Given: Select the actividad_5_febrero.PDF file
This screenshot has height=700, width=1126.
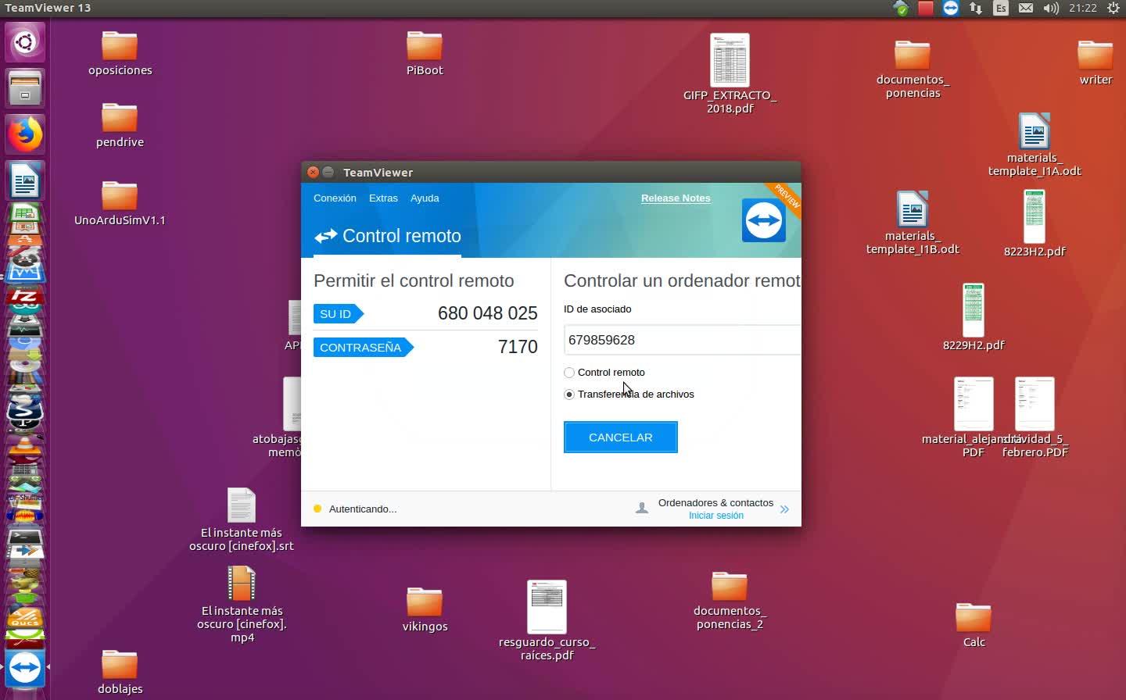Looking at the screenshot, I should [x=1035, y=416].
